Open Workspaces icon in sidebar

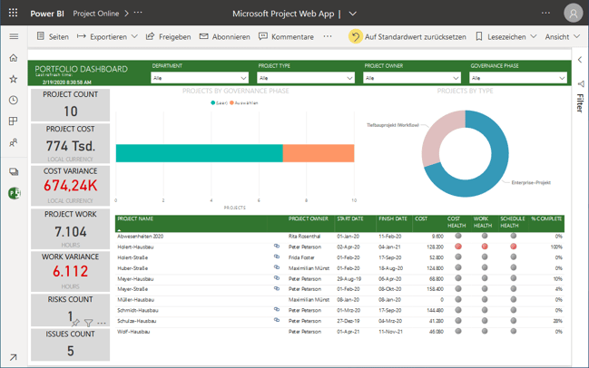[14, 171]
